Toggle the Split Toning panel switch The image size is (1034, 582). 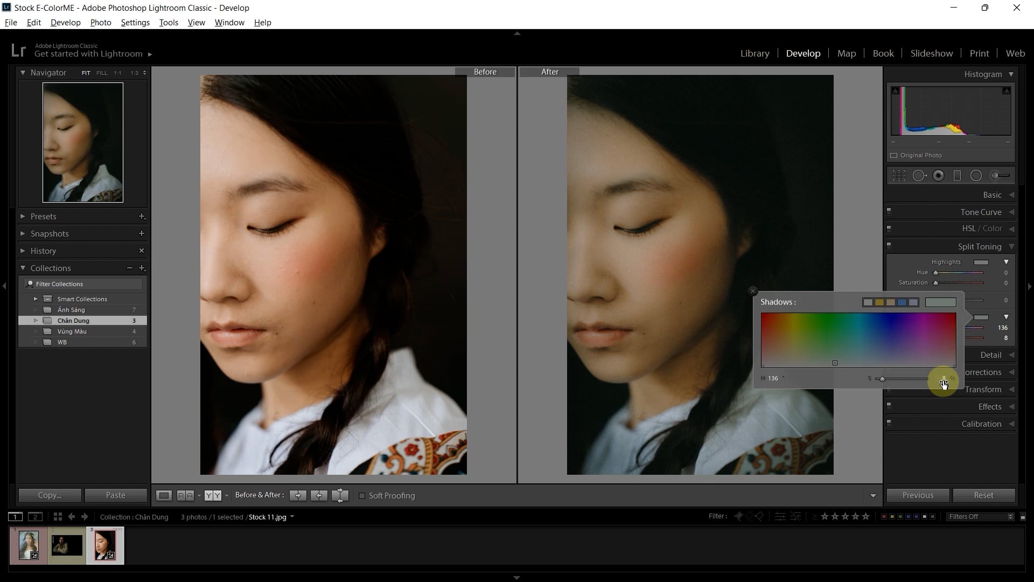(889, 246)
